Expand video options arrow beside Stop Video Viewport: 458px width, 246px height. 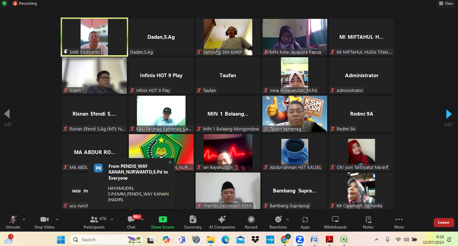pos(57,219)
